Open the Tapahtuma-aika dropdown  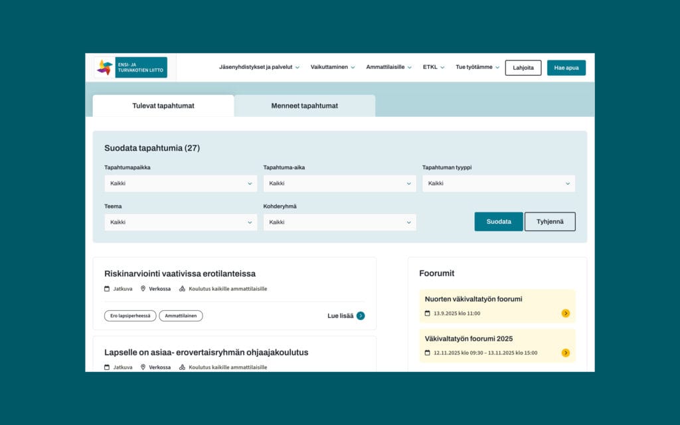click(x=339, y=184)
